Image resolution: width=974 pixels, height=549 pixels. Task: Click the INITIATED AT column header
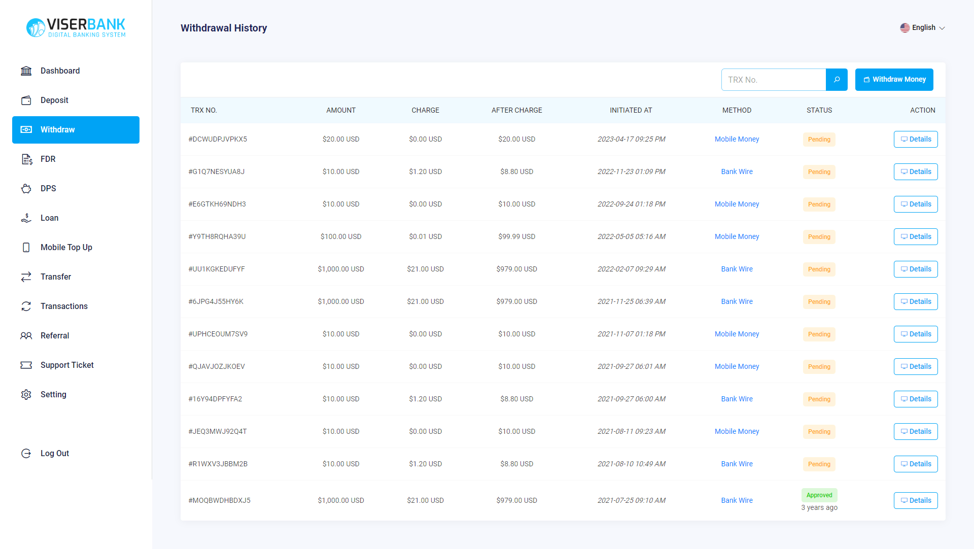tap(631, 111)
